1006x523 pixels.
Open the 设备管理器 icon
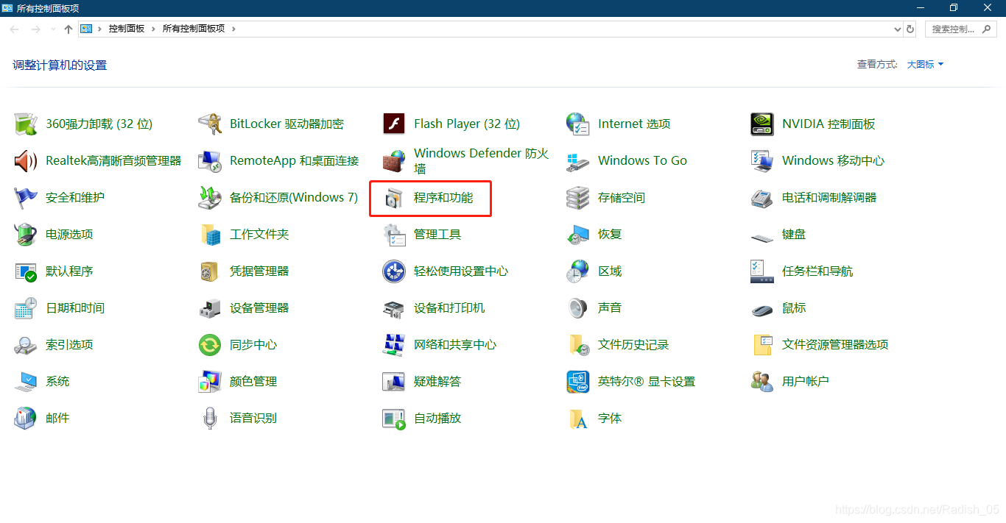tap(210, 308)
